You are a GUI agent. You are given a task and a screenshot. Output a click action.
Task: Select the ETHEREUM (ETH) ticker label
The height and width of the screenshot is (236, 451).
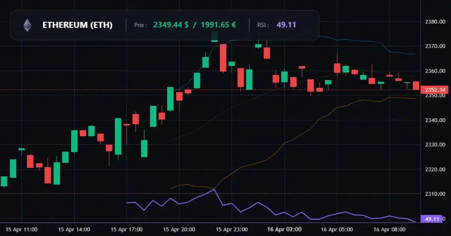click(x=79, y=26)
